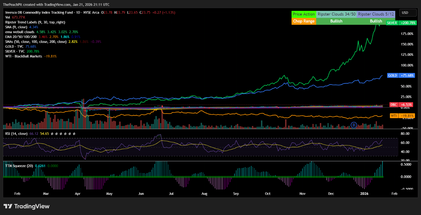Click the RSI (14, close) legend

coord(16,134)
